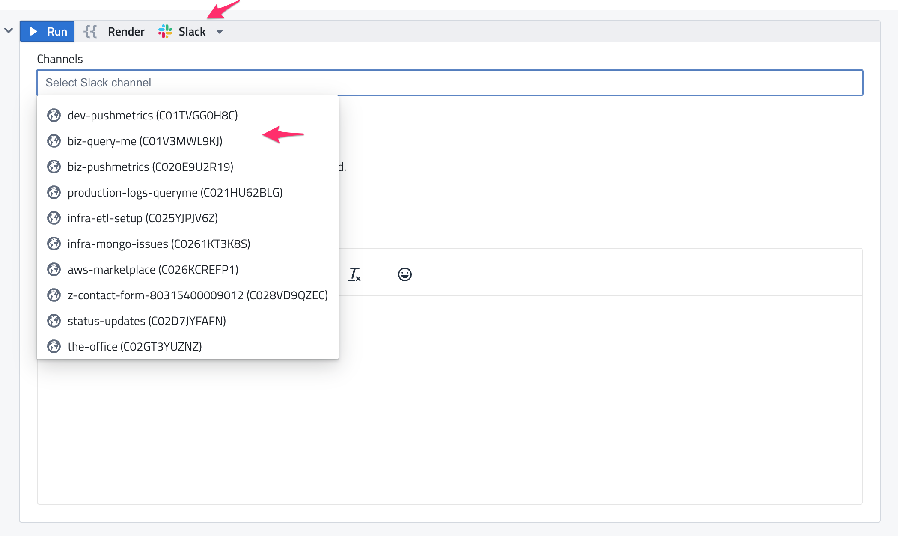The width and height of the screenshot is (898, 536).
Task: Click globe icon beside dev-pushmetrics channel
Action: pos(54,116)
